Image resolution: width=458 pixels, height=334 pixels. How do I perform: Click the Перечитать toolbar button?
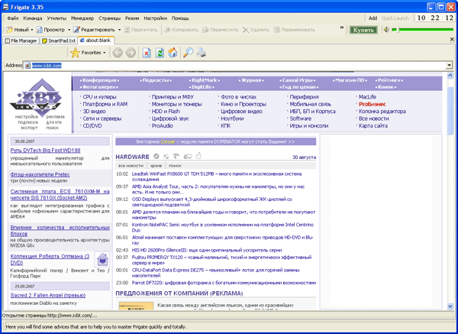coord(141,30)
